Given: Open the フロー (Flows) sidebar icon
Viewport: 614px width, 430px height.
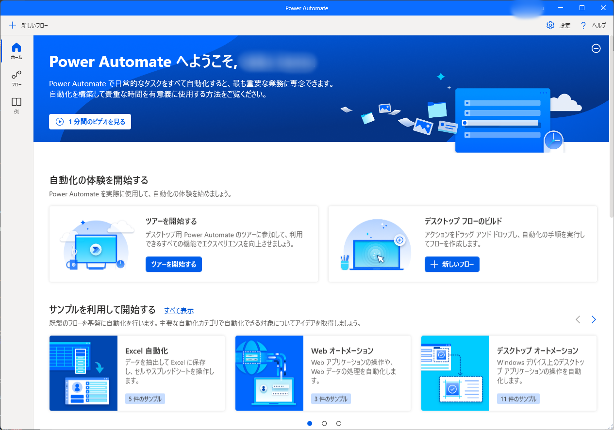Looking at the screenshot, I should (x=17, y=75).
